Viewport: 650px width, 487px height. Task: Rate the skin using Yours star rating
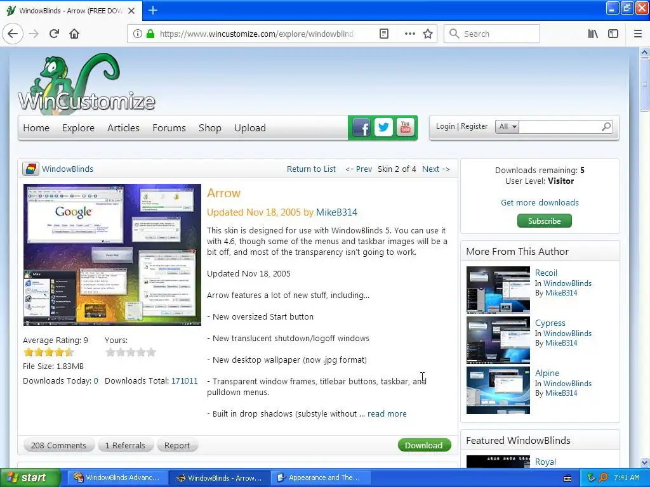pyautogui.click(x=131, y=353)
